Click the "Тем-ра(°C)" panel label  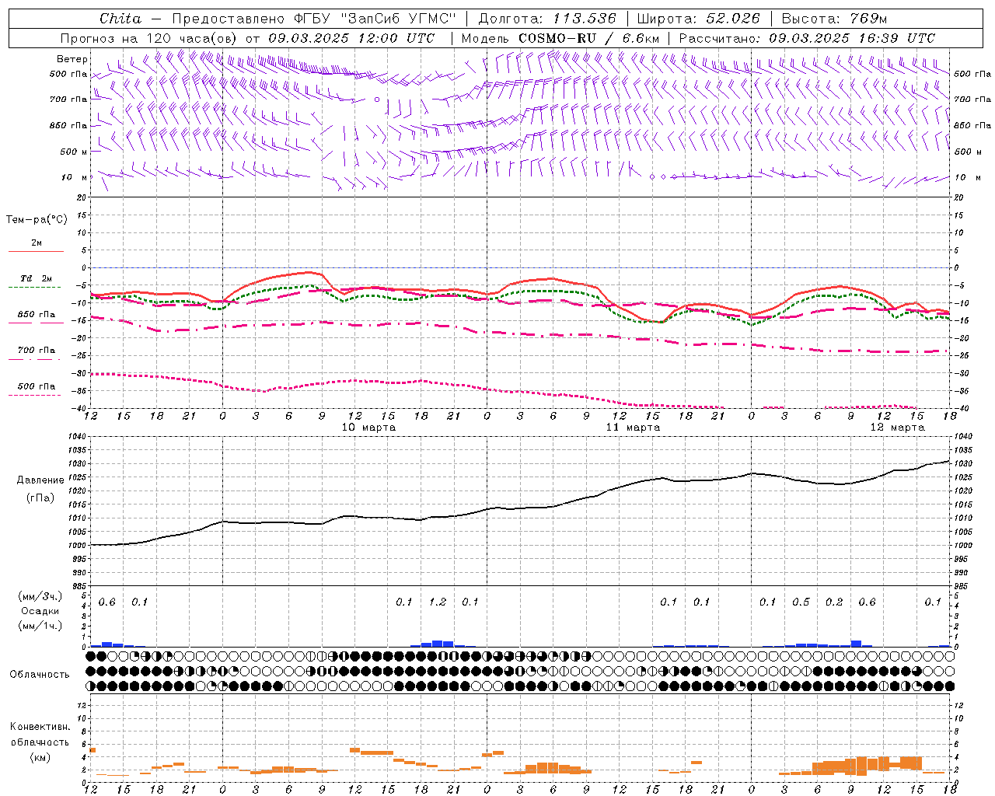(x=37, y=220)
